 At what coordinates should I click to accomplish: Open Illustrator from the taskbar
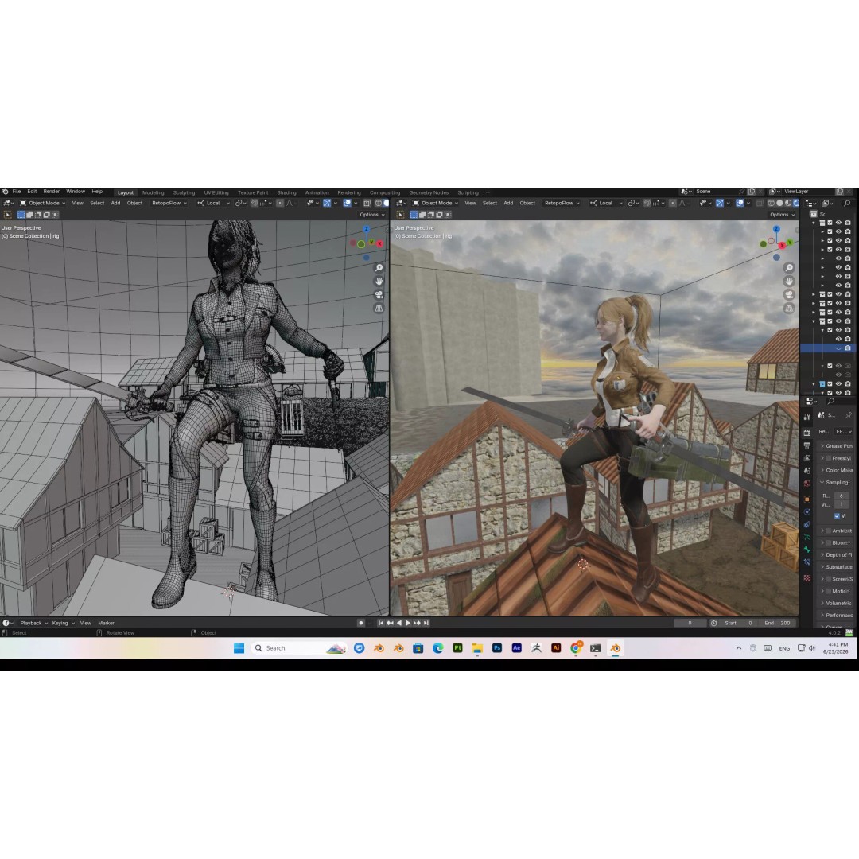coord(556,648)
